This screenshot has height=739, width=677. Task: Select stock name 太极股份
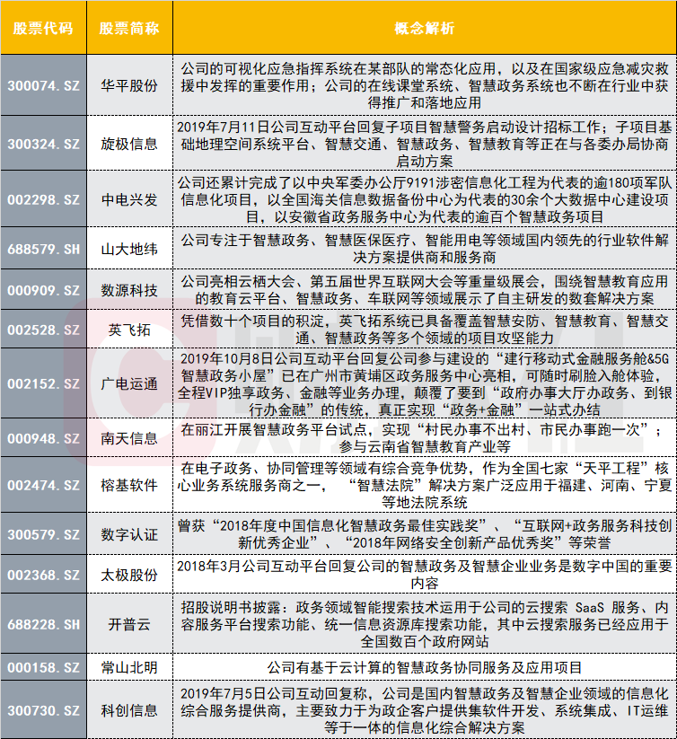tap(129, 575)
